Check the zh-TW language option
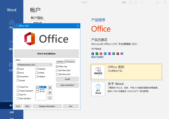169x119 pixels. [x=37, y=91]
